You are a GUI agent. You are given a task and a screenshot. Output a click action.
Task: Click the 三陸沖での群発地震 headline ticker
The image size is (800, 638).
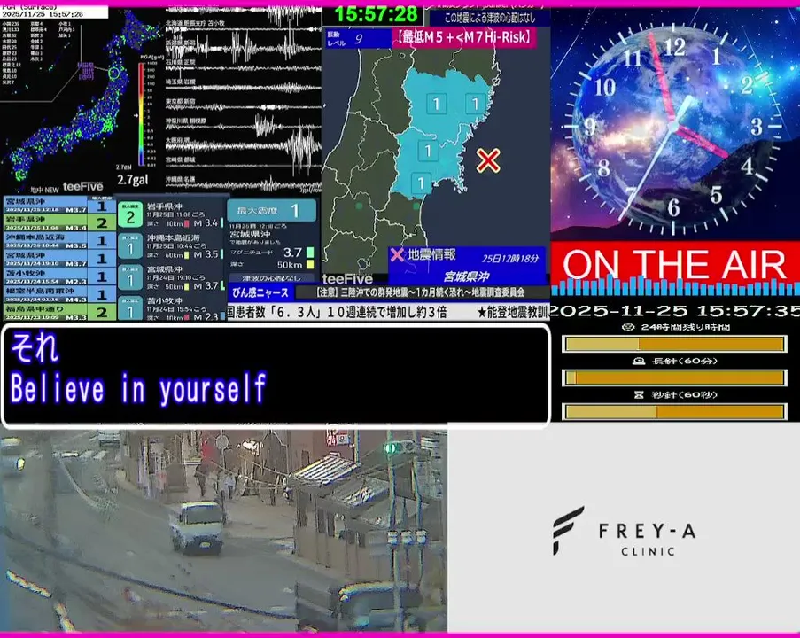422,292
